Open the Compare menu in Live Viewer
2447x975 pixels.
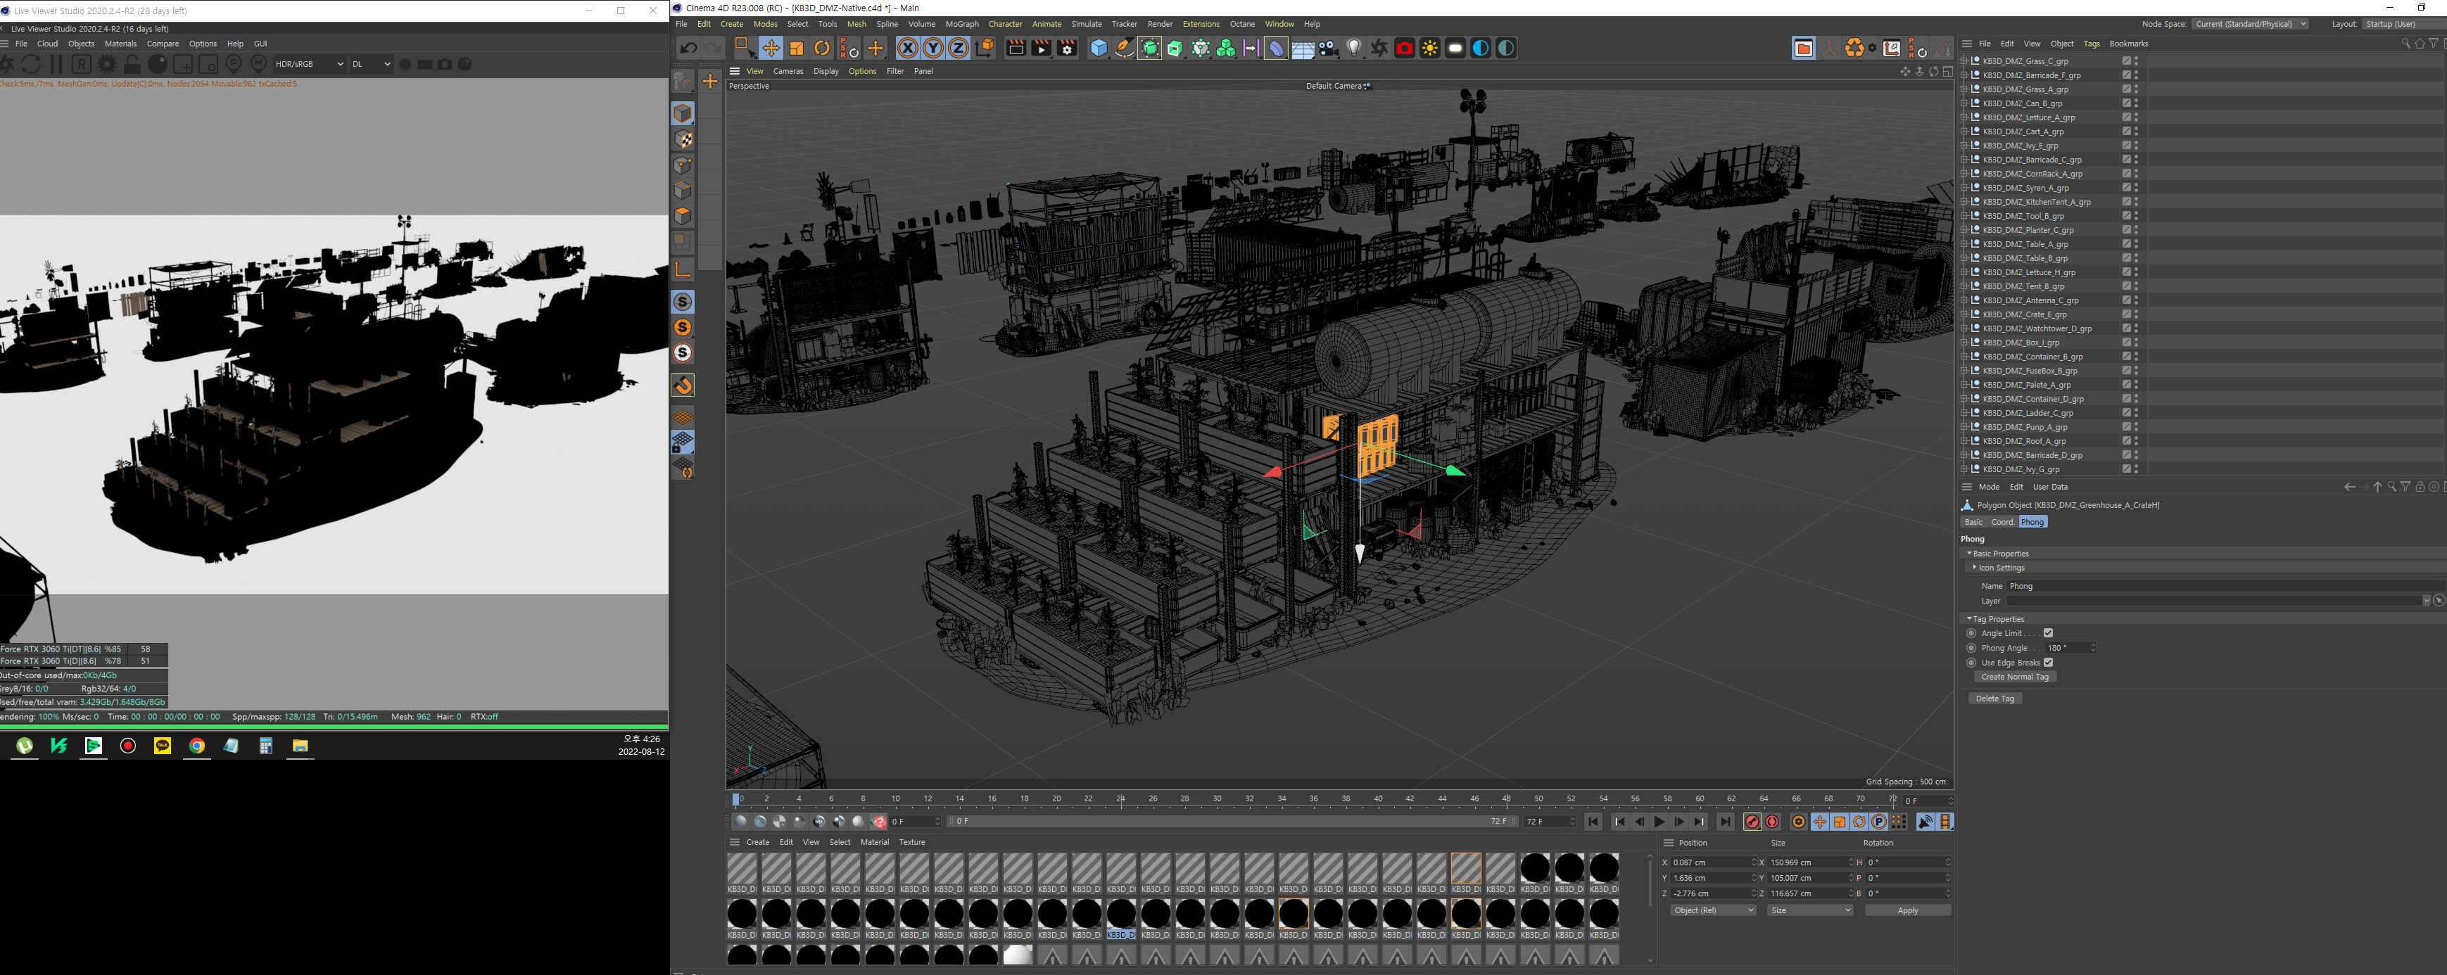[163, 44]
